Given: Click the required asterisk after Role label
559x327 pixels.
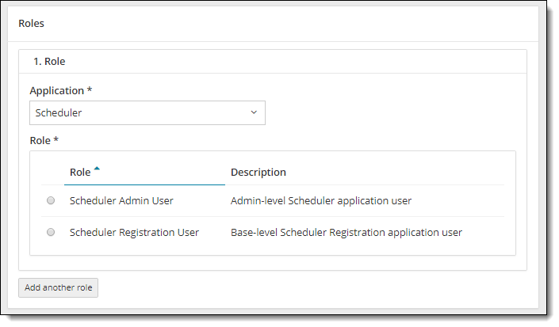Looking at the screenshot, I should 56,140.
